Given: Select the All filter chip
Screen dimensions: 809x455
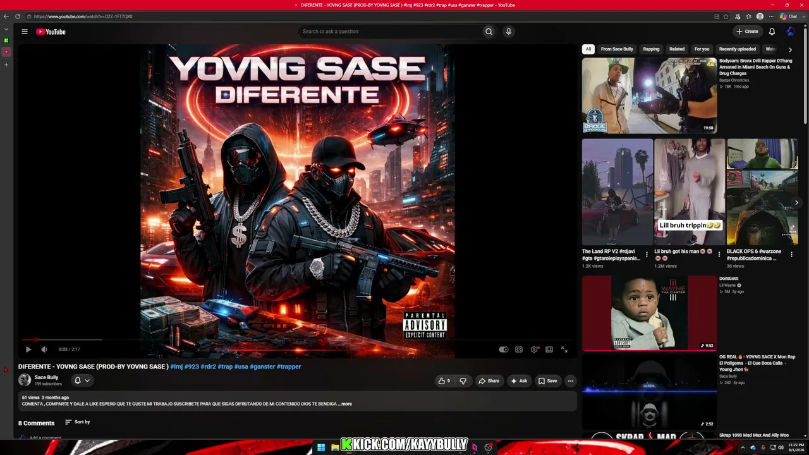Looking at the screenshot, I should pos(588,49).
